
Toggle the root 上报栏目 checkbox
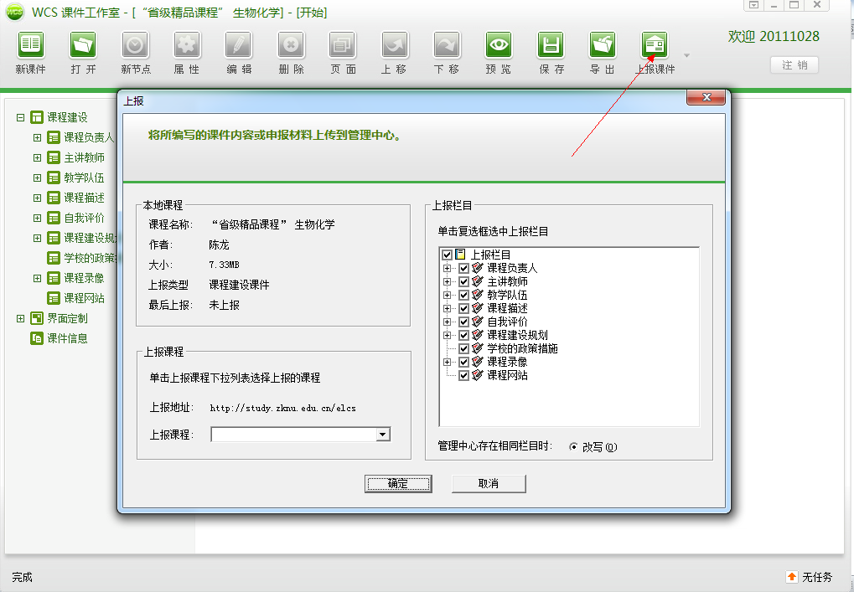(448, 255)
